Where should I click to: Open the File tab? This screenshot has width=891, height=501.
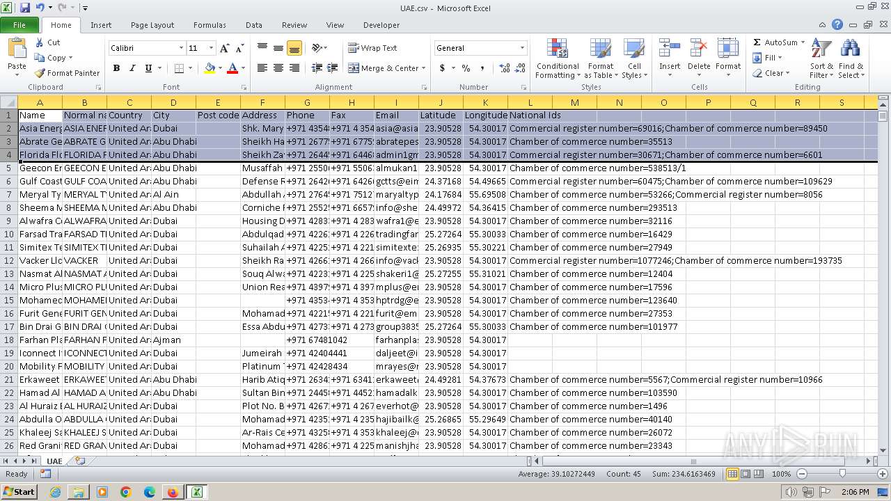(x=19, y=25)
